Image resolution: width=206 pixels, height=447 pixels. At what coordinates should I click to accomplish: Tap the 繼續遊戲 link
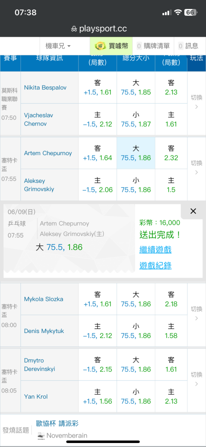155,250
